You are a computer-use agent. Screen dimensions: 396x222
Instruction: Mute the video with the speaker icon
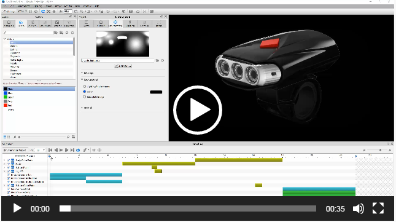click(x=359, y=208)
